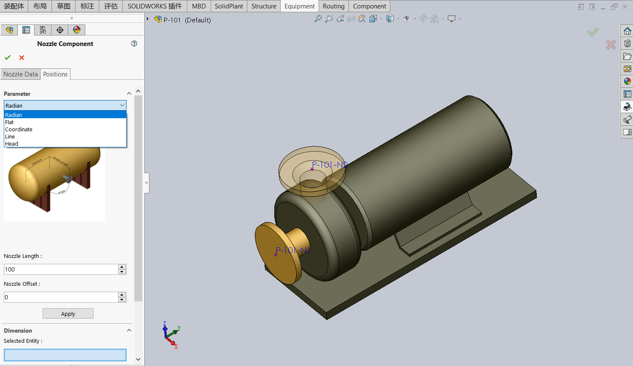This screenshot has height=366, width=633.
Task: Decrease the Nozzle Offset value
Action: pos(122,300)
